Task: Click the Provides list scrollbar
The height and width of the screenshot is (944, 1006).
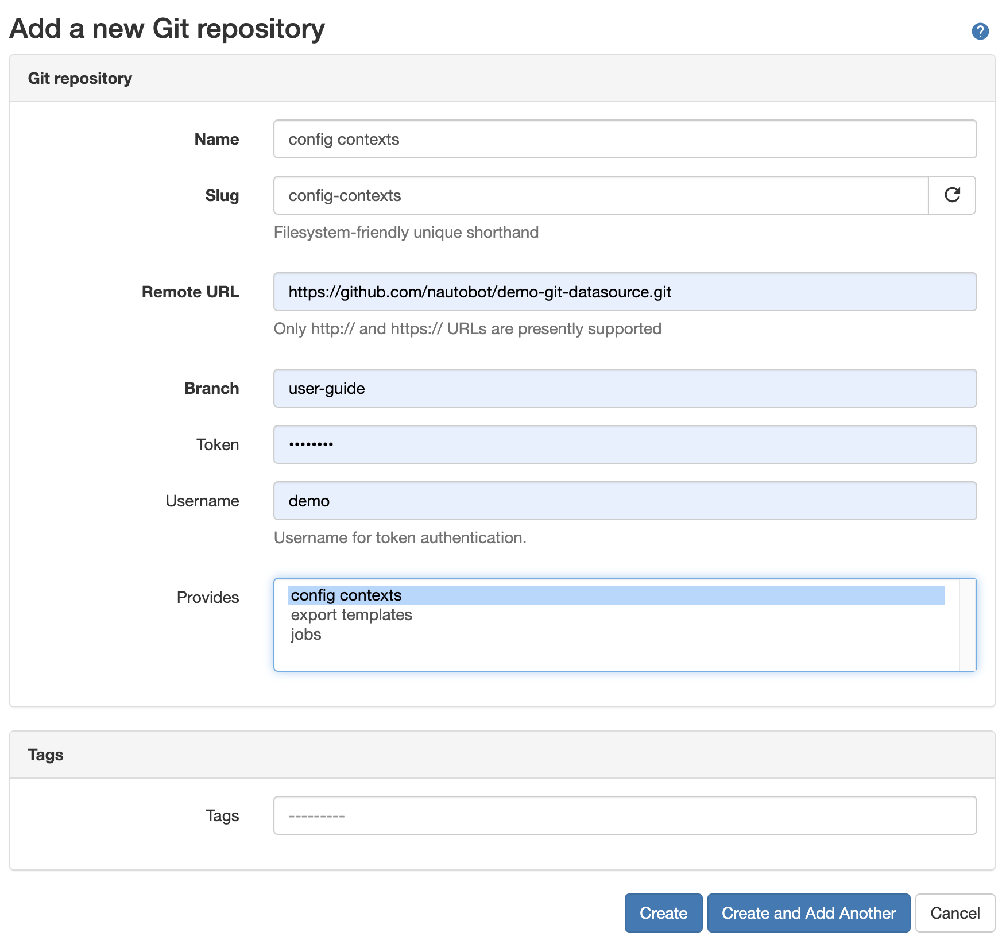Action: (968, 625)
